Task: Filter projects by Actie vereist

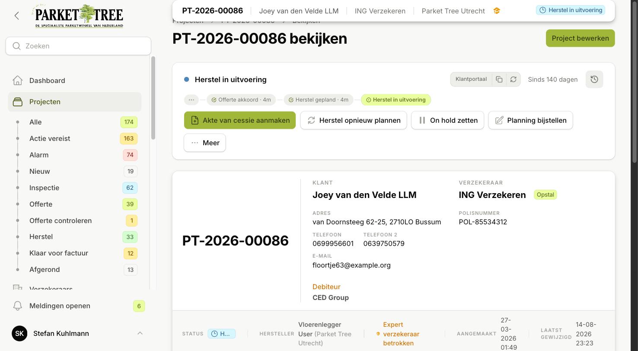Action: click(74, 138)
